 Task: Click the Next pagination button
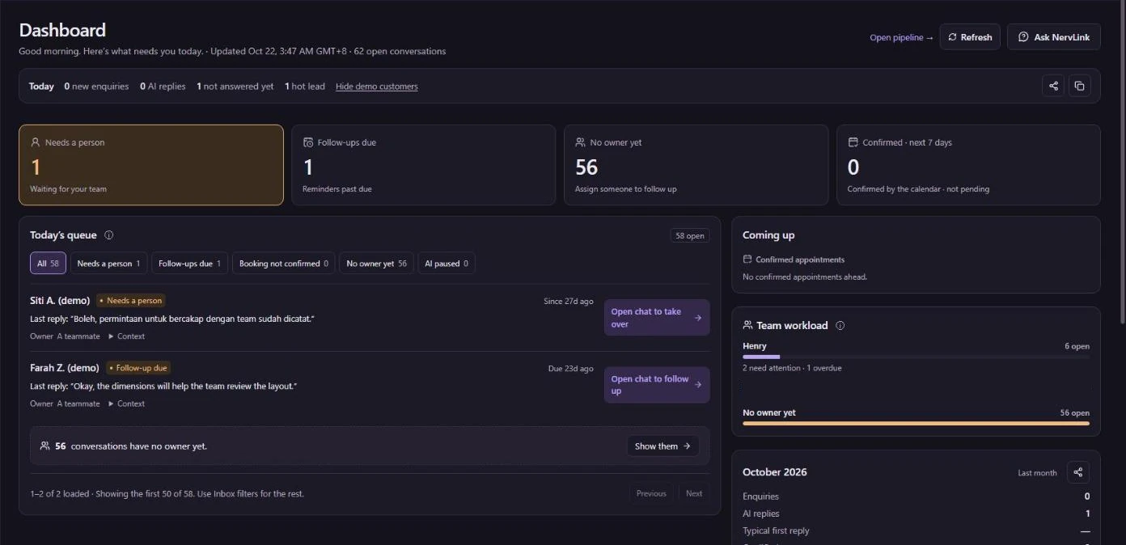point(694,493)
